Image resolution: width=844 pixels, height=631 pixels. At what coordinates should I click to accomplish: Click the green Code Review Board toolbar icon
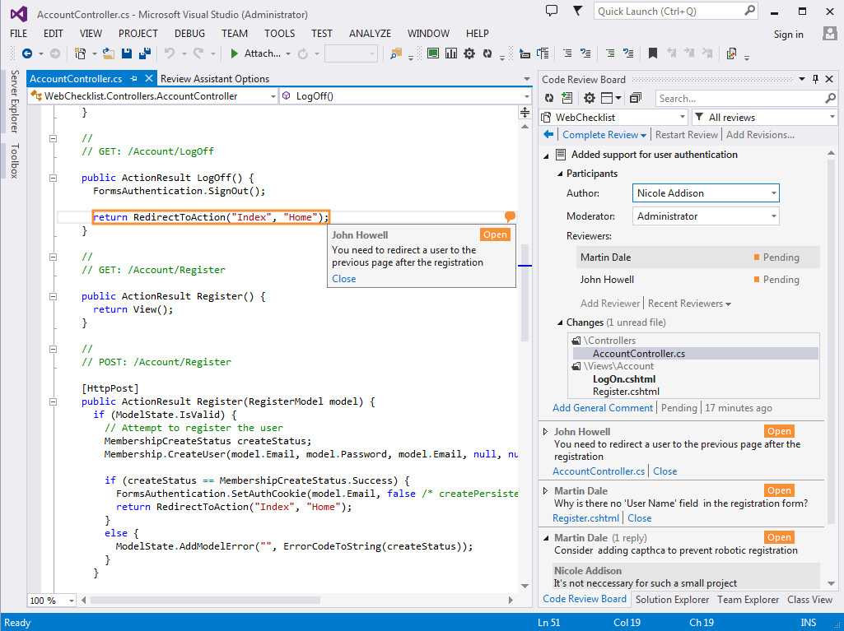coord(433,53)
